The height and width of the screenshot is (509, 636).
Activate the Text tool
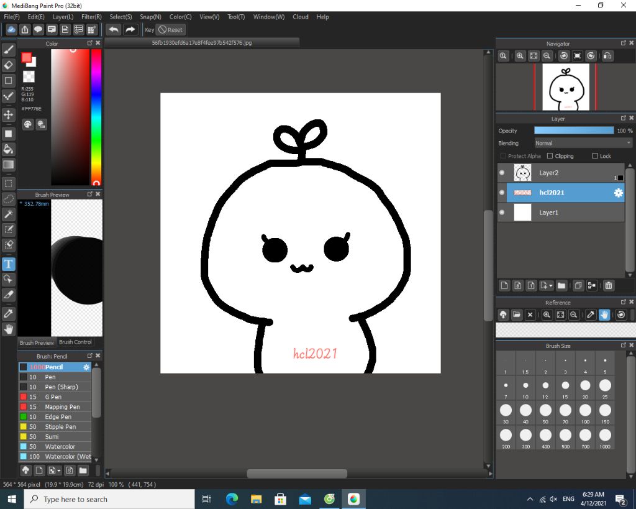(9, 264)
